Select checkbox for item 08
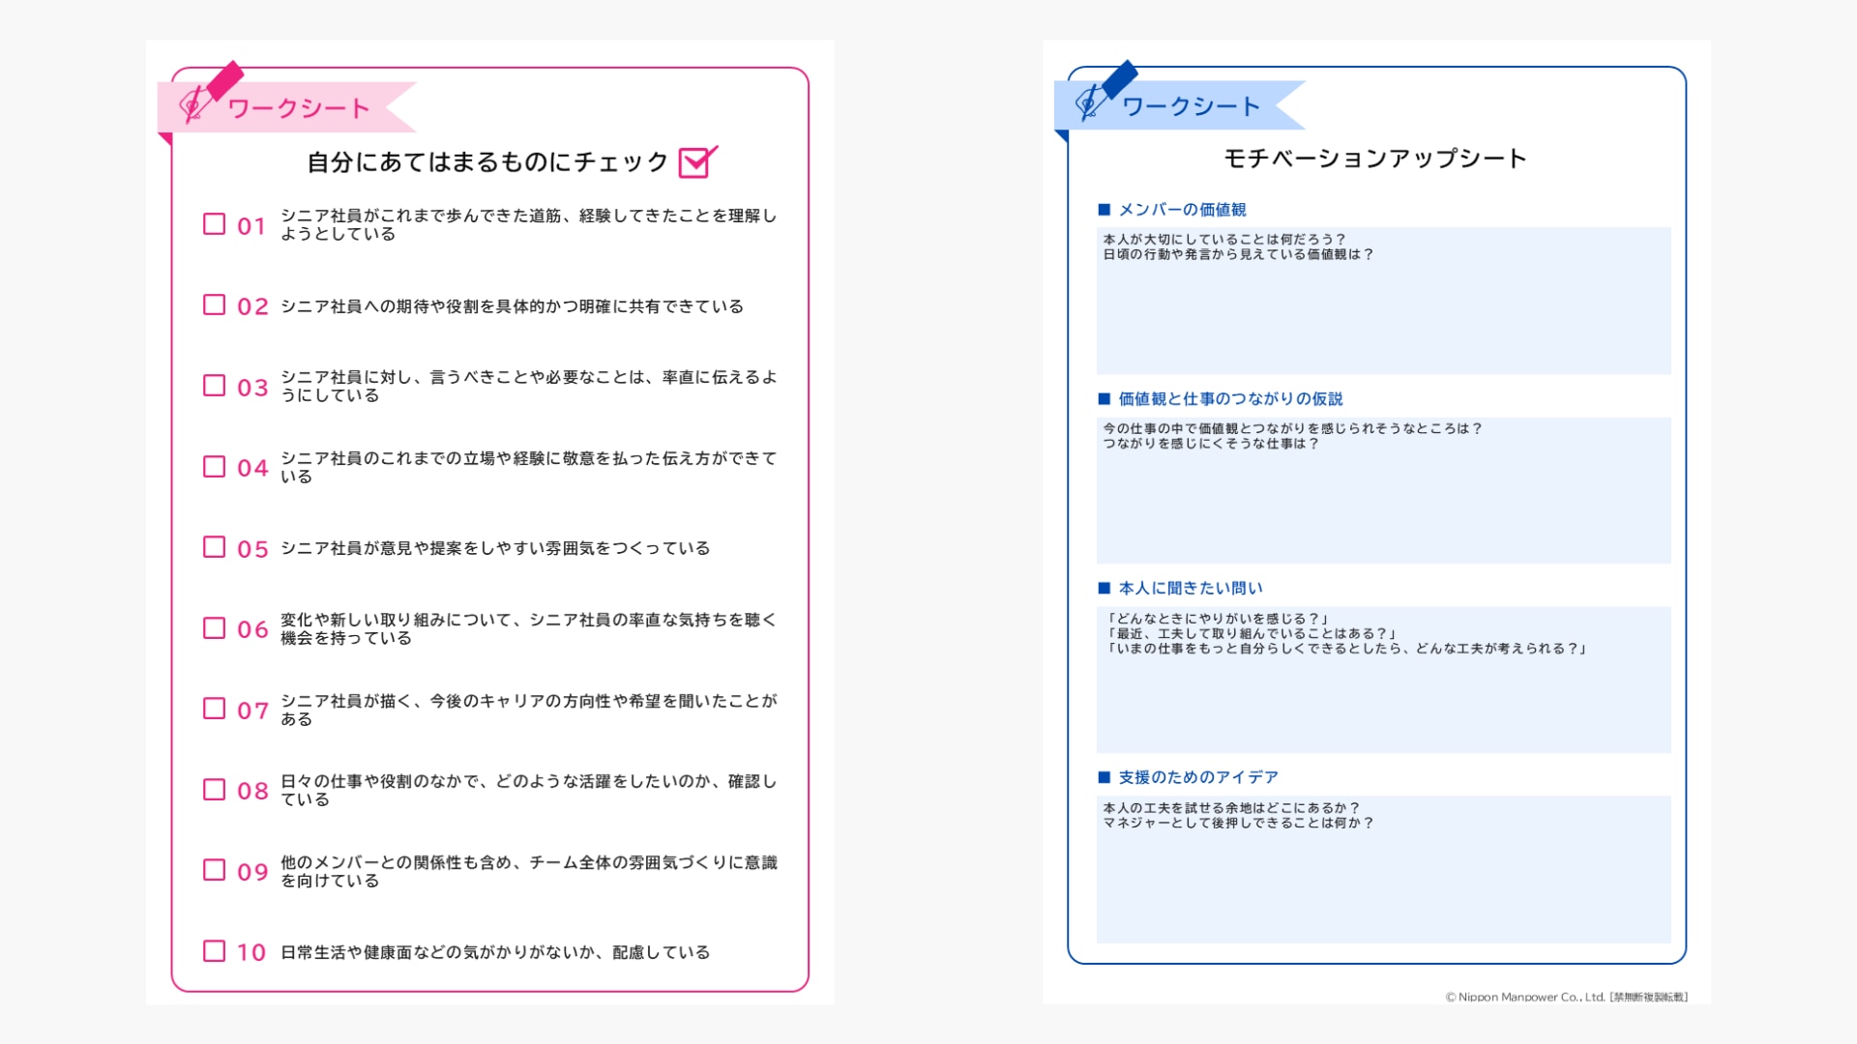Image resolution: width=1857 pixels, height=1044 pixels. [214, 790]
